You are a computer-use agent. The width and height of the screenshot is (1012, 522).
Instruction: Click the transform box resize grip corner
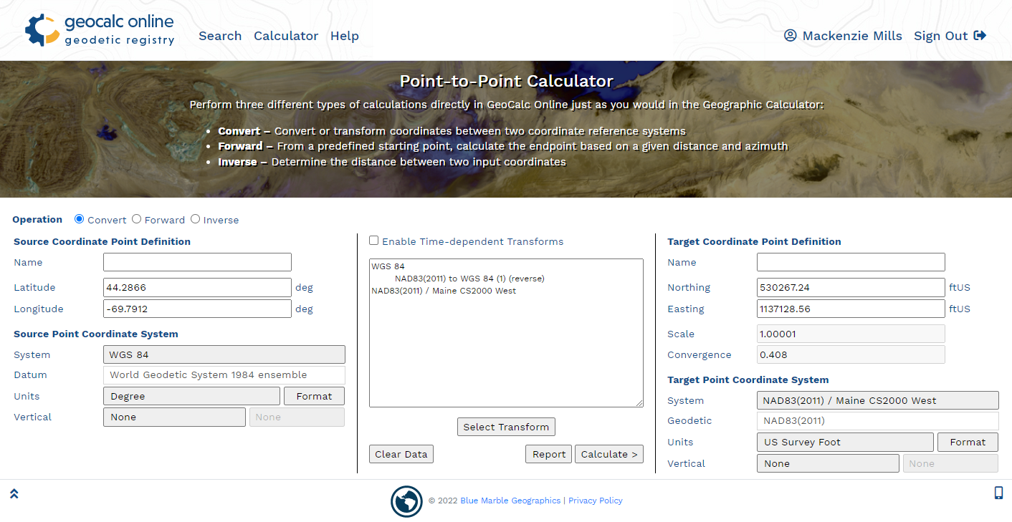click(x=639, y=403)
